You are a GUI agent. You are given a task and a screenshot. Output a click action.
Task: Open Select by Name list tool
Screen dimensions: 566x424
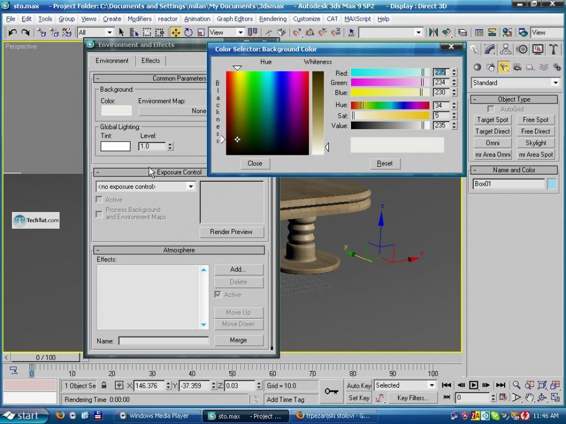134,33
